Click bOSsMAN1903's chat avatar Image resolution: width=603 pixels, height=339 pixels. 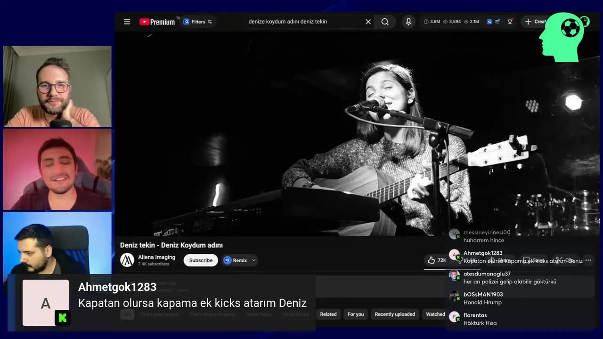pos(454,296)
